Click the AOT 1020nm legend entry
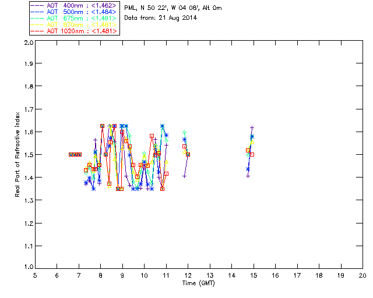 (x=74, y=31)
